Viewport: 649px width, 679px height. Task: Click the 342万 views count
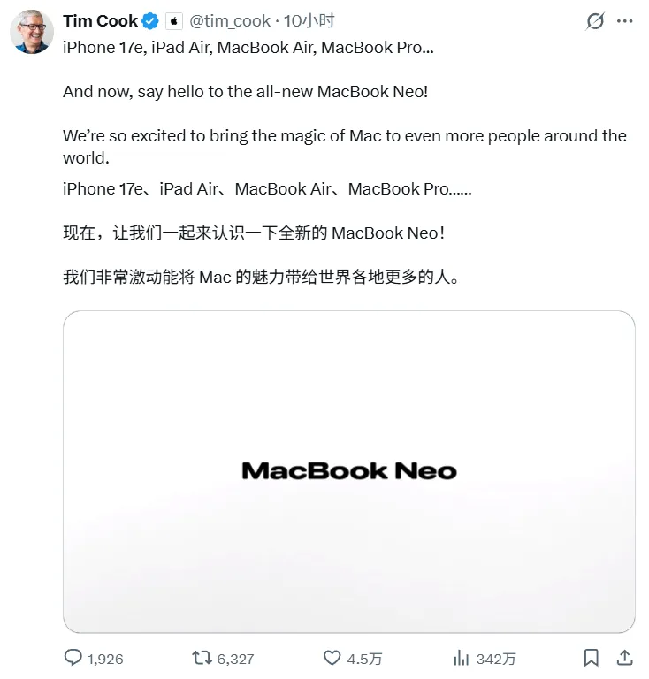(496, 659)
